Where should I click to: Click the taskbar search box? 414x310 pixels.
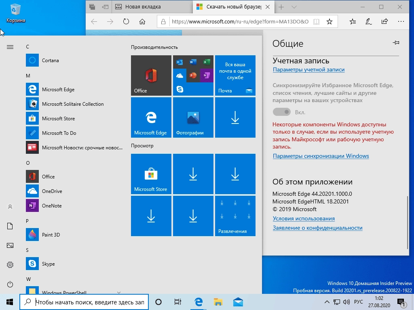coord(84,302)
